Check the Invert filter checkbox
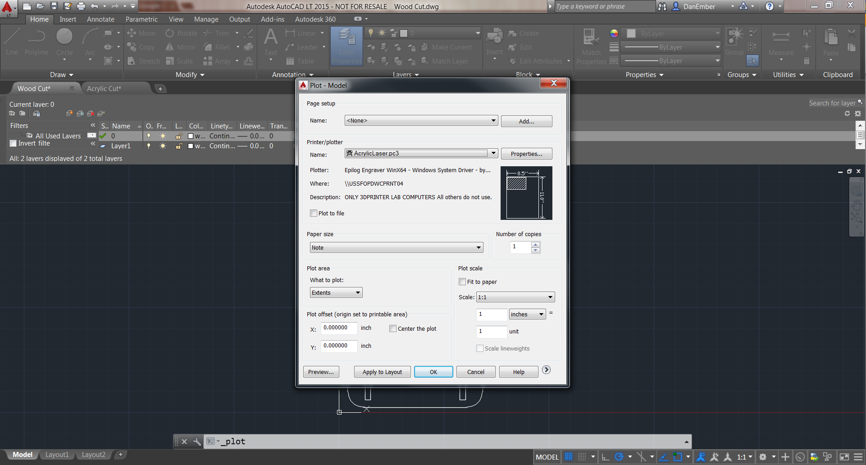The height and width of the screenshot is (465, 866). (13, 143)
